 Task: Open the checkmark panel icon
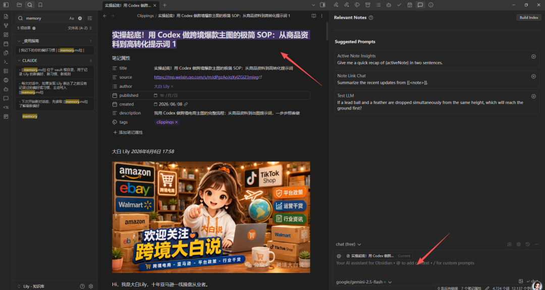(399, 5)
